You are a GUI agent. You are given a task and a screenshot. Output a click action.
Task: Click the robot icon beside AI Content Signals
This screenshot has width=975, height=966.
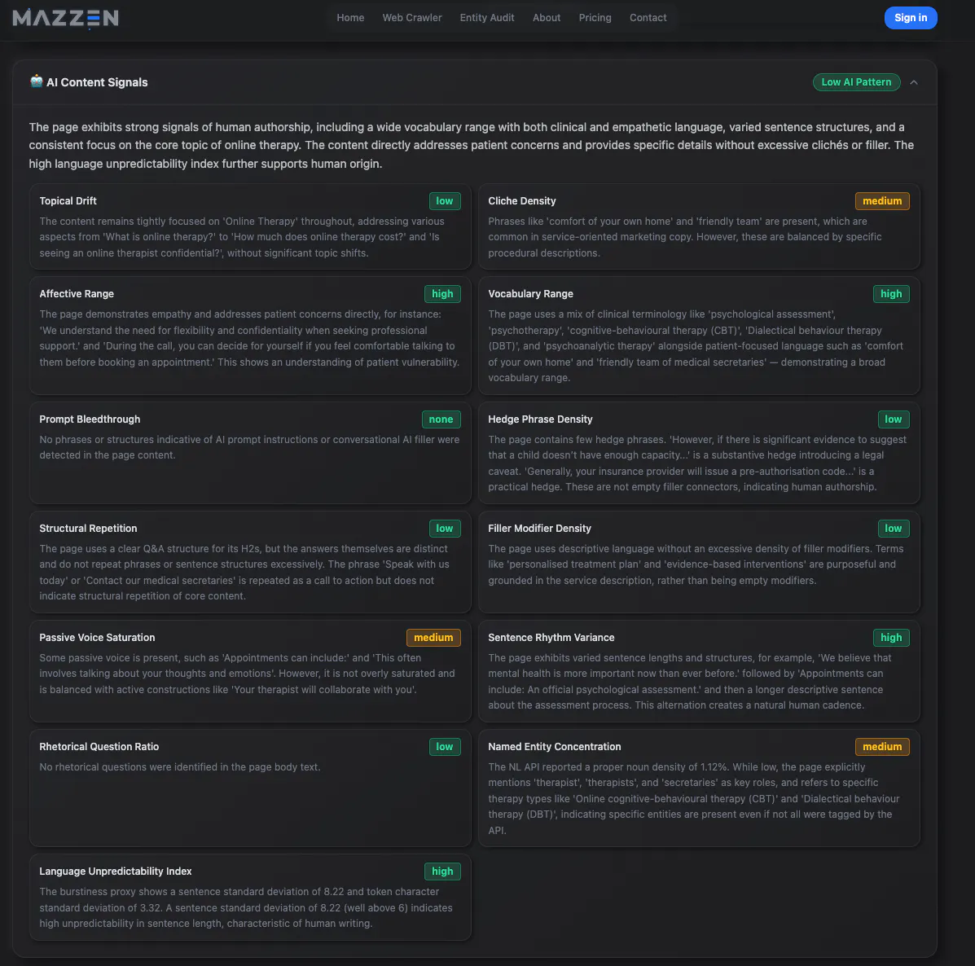point(36,81)
